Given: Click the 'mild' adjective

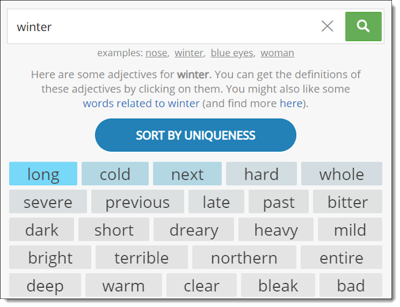Looking at the screenshot, I should tap(350, 230).
